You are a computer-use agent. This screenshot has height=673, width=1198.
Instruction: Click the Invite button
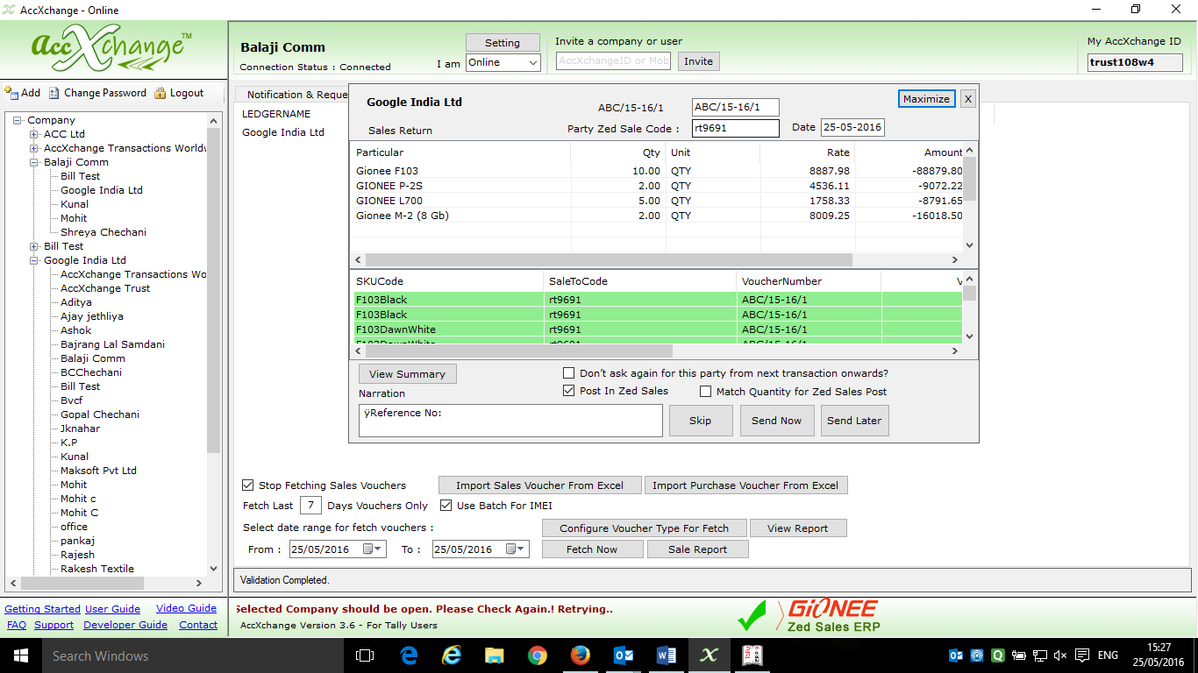coord(698,61)
